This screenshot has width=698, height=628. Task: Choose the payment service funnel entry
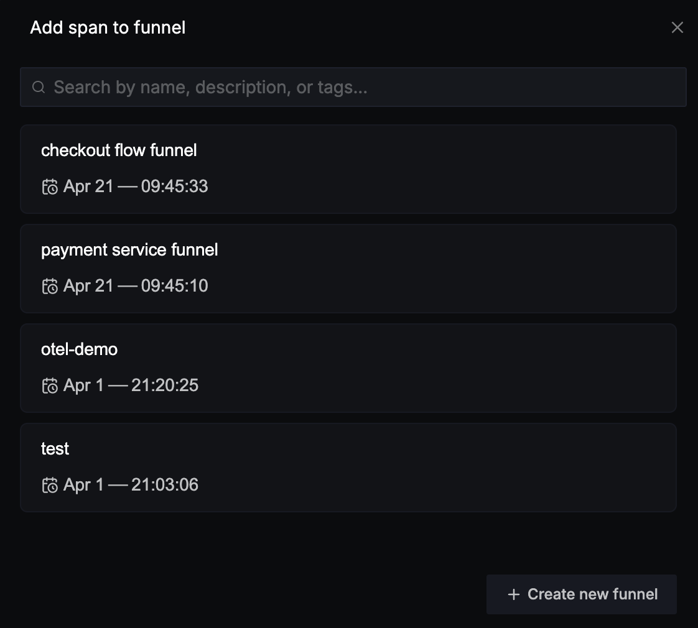348,269
